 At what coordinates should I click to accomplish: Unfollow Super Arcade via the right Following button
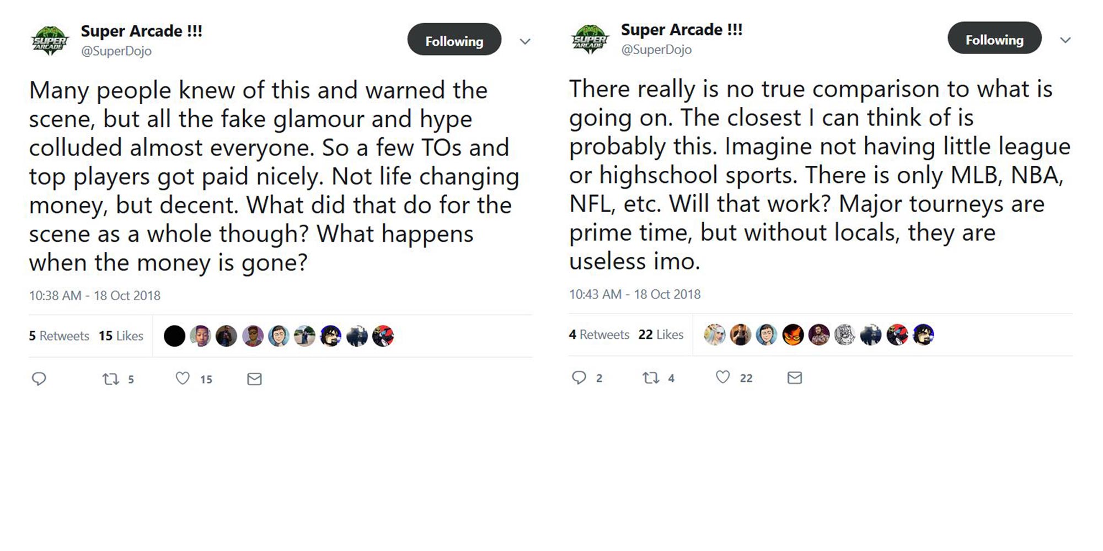(994, 39)
